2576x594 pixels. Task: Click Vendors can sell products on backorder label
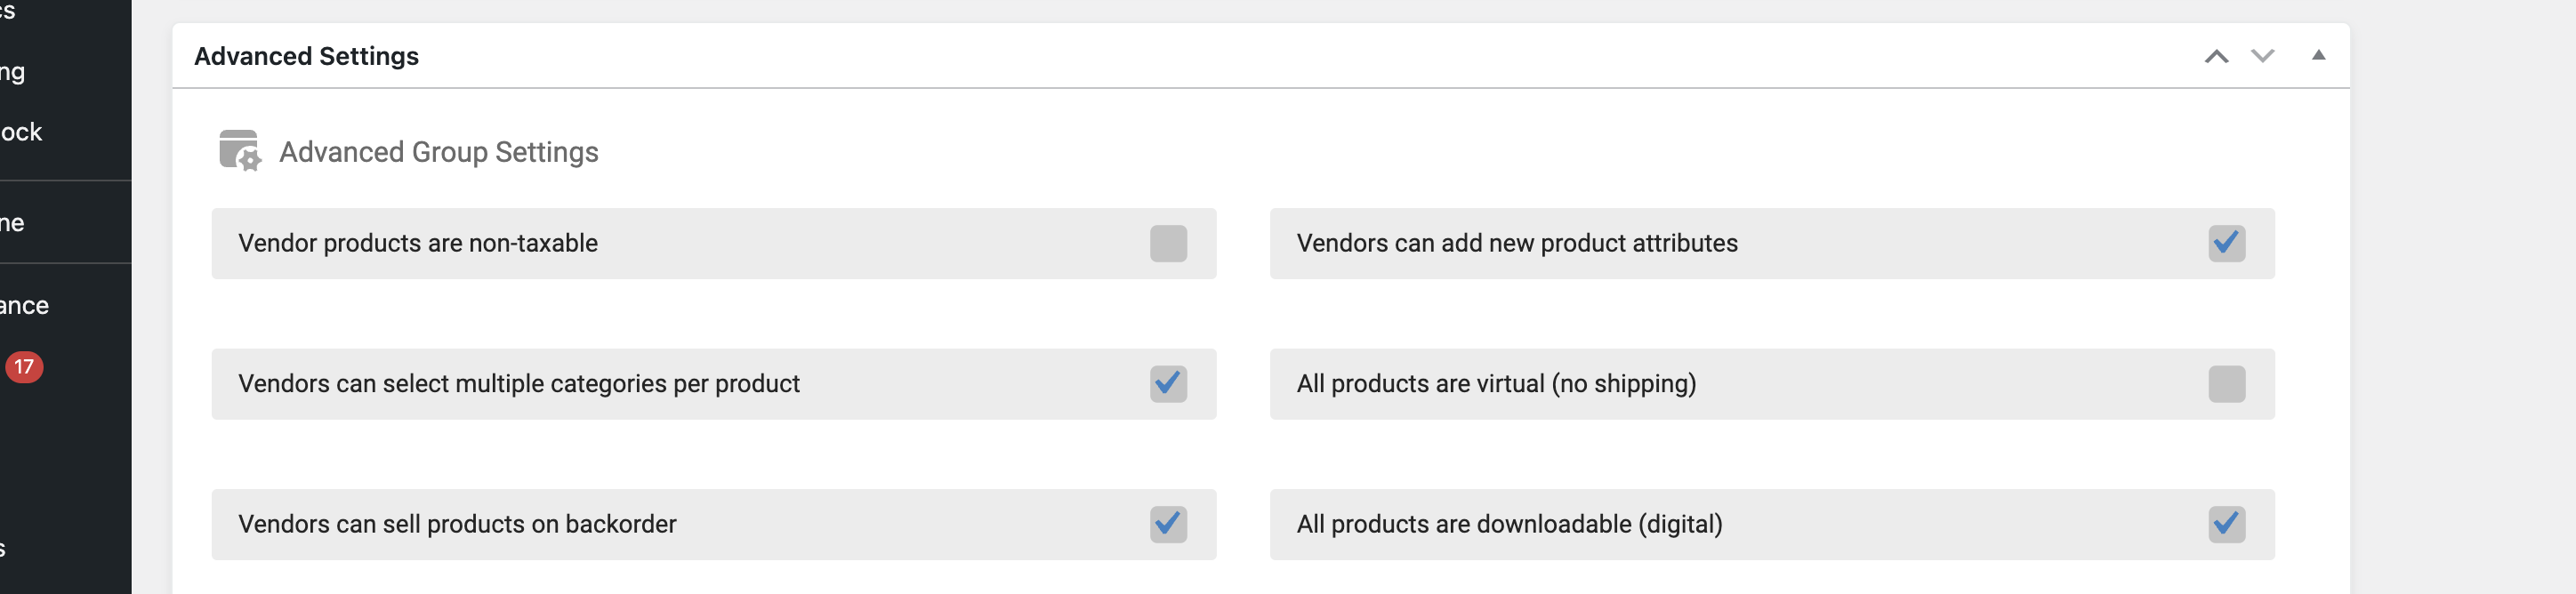point(457,524)
